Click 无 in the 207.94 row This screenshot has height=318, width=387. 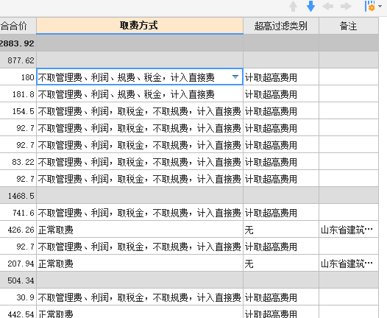(249, 264)
